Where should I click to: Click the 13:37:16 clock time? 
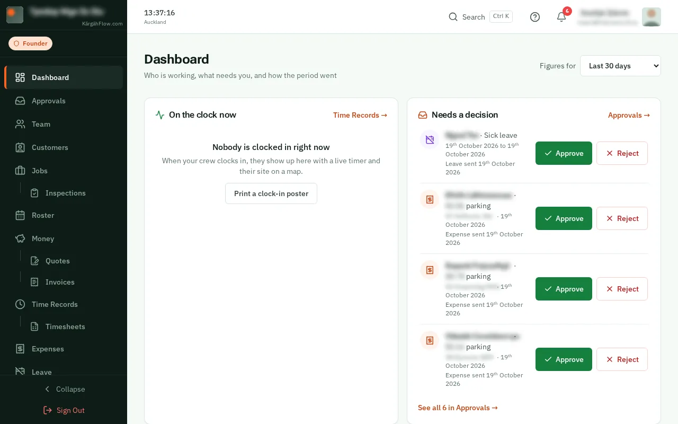[x=159, y=13]
